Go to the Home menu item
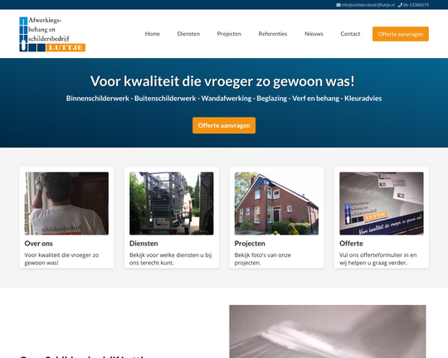This screenshot has width=448, height=358. (x=153, y=34)
